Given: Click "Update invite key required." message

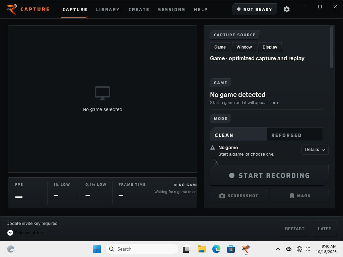Looking at the screenshot, I should click(x=32, y=223).
